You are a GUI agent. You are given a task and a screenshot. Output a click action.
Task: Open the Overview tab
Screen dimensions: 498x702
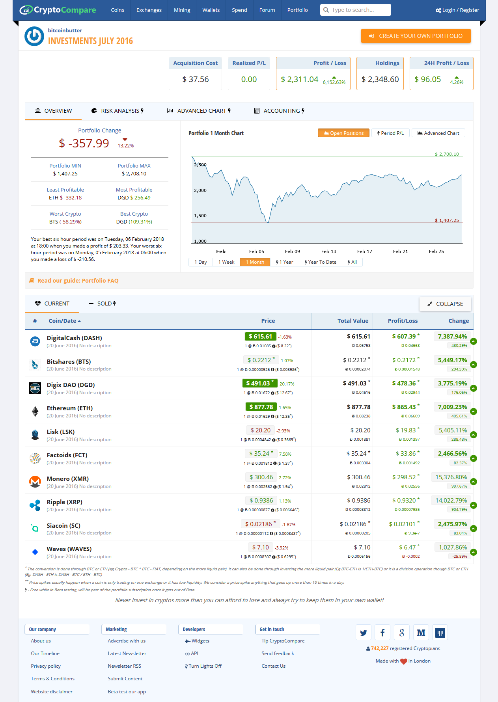tap(53, 111)
